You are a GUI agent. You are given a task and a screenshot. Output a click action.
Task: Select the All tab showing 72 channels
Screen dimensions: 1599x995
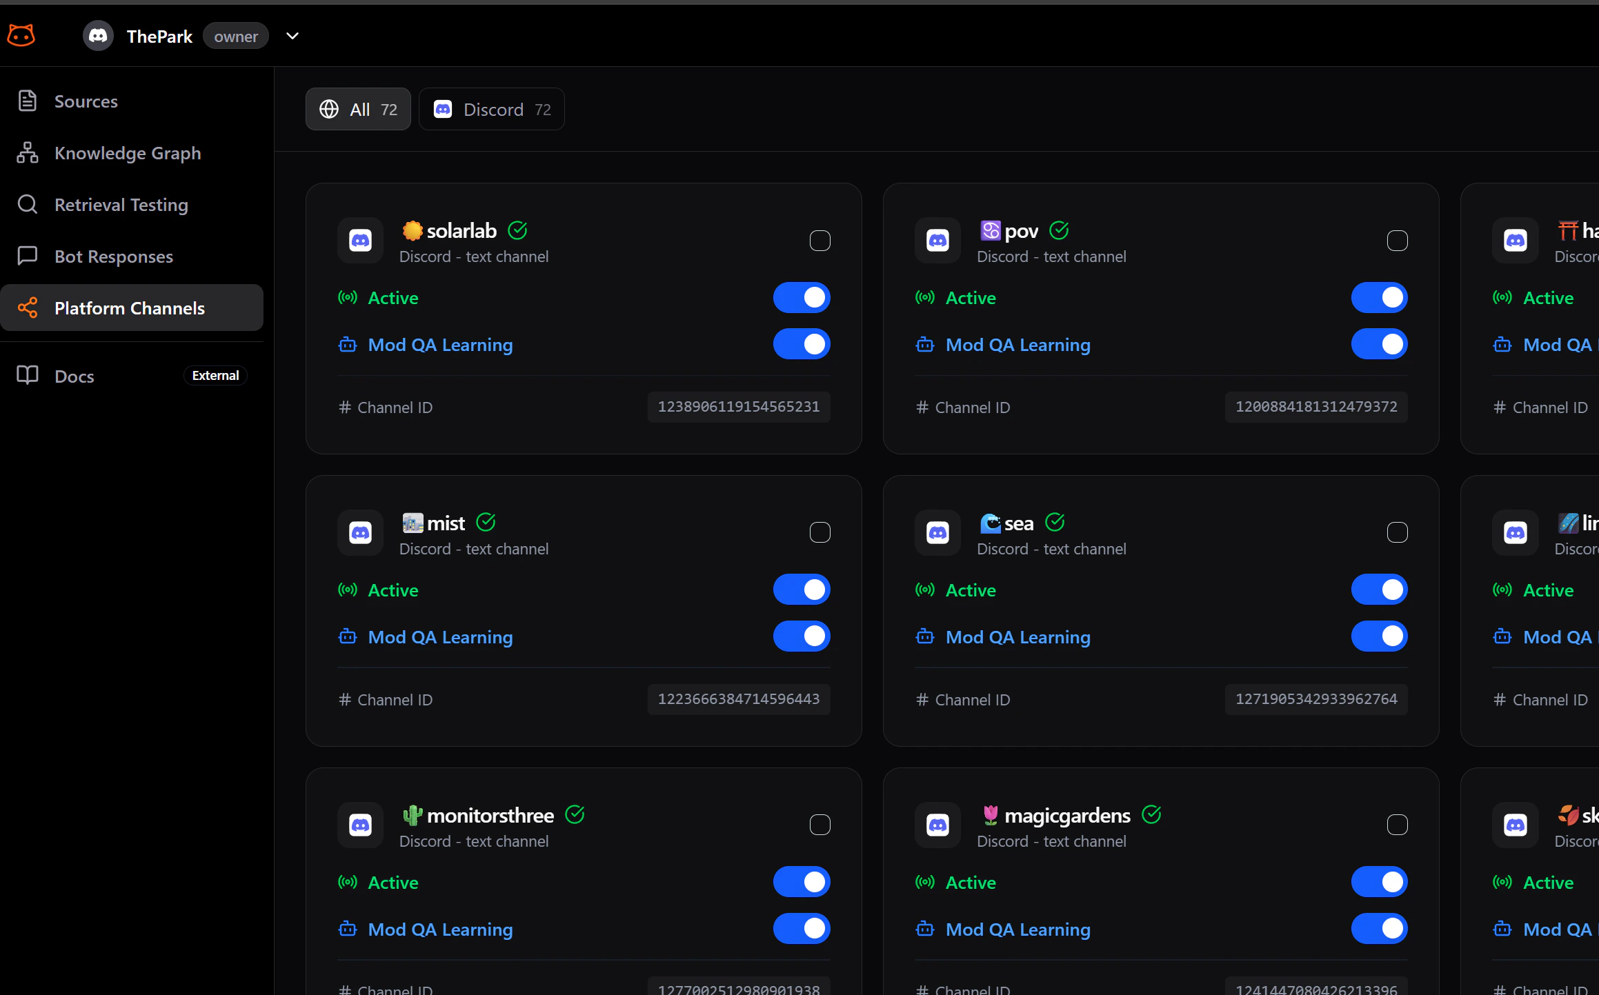point(357,108)
